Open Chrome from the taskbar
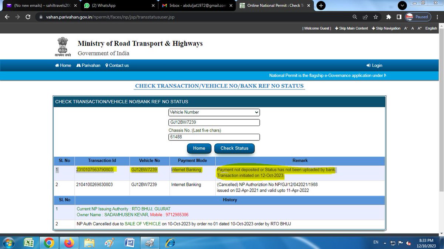The height and width of the screenshot is (249, 444). 49,243
